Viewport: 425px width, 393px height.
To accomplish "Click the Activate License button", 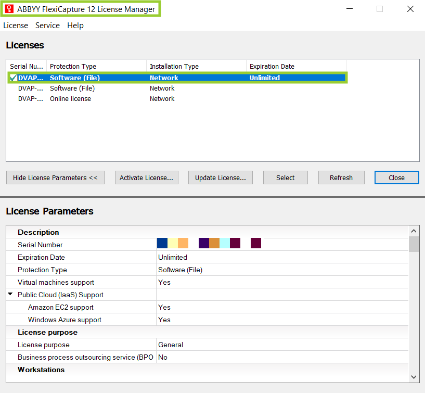I will click(x=146, y=178).
